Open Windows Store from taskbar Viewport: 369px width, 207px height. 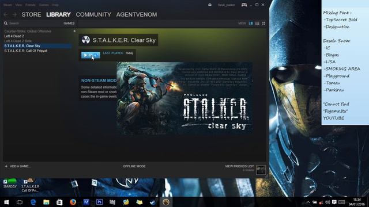pos(59,202)
